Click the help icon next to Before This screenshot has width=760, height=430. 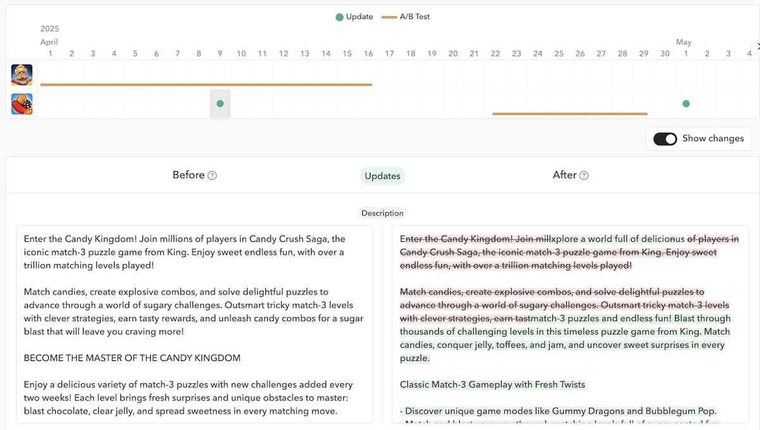click(212, 175)
